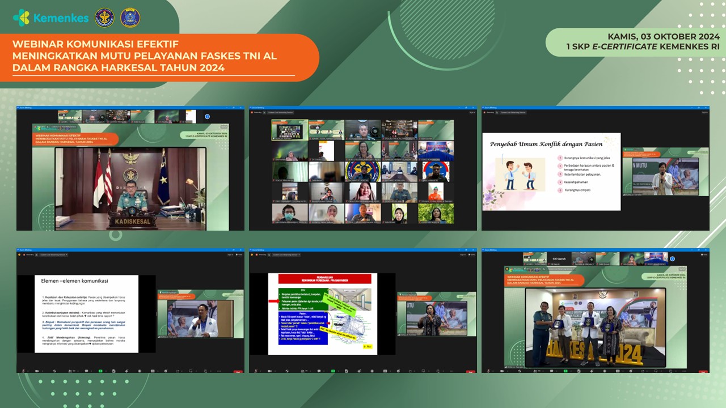Expand Custom Live Streaming Service in gallery window

pos(281,113)
